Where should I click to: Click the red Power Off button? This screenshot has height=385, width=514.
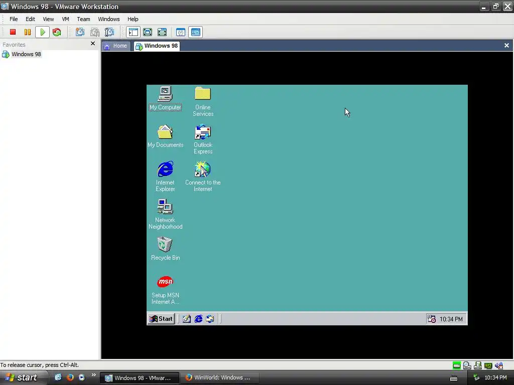(13, 32)
